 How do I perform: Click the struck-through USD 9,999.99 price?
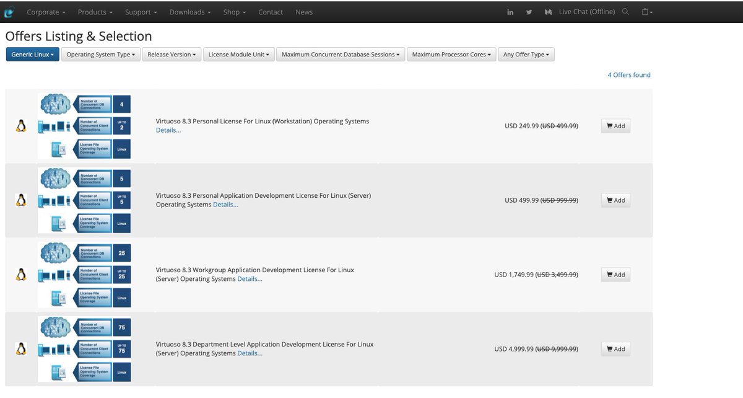(557, 349)
